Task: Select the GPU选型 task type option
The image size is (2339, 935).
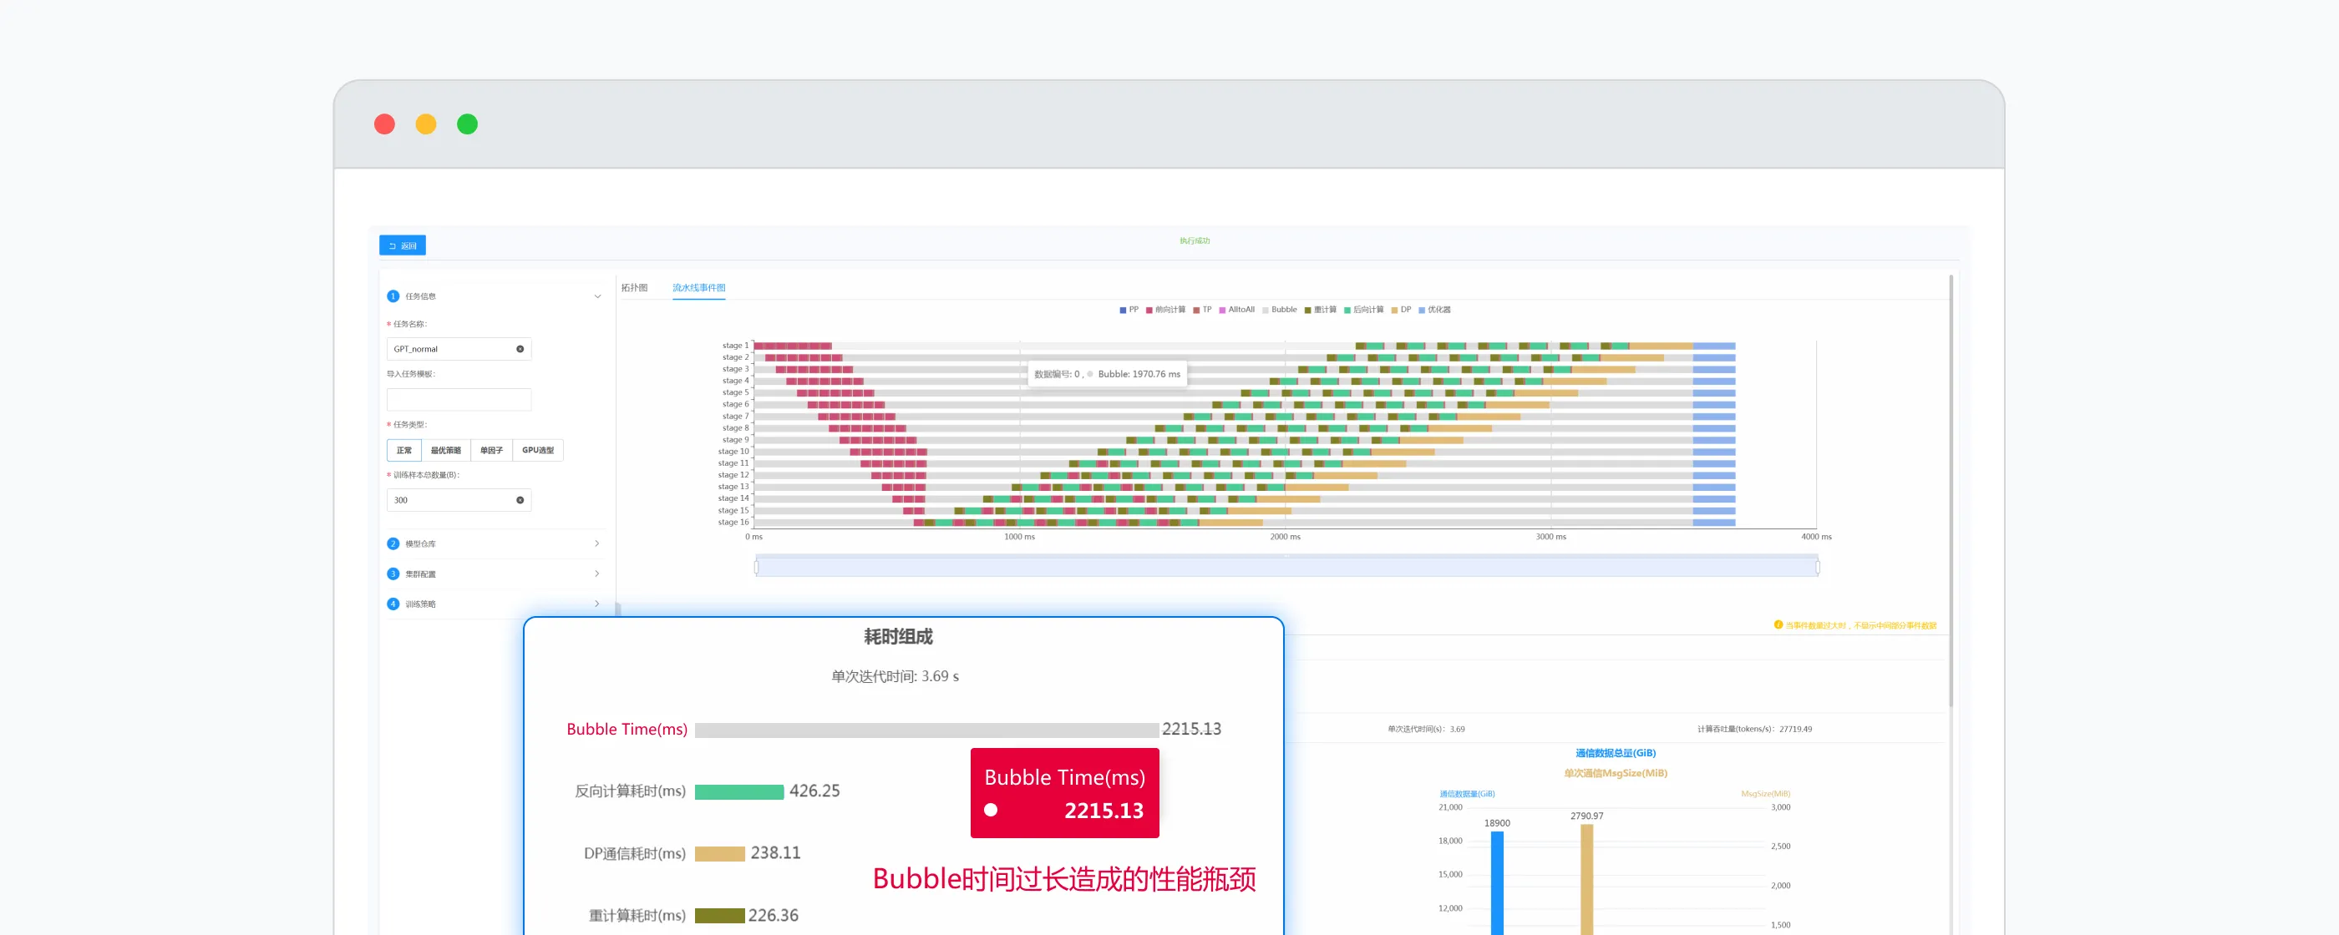Action: [x=539, y=450]
